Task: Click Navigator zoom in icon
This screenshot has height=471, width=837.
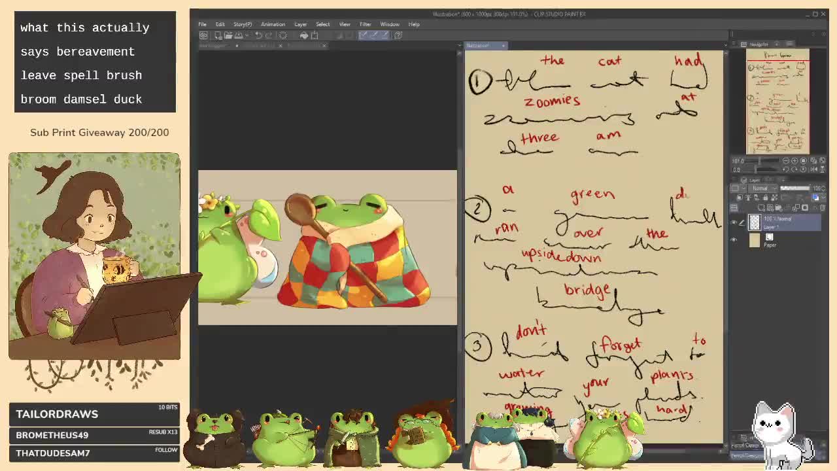Action: pyautogui.click(x=794, y=161)
